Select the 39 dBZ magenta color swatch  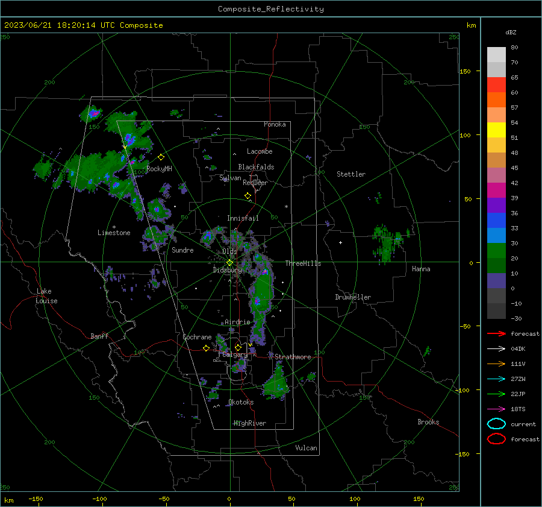(x=496, y=190)
